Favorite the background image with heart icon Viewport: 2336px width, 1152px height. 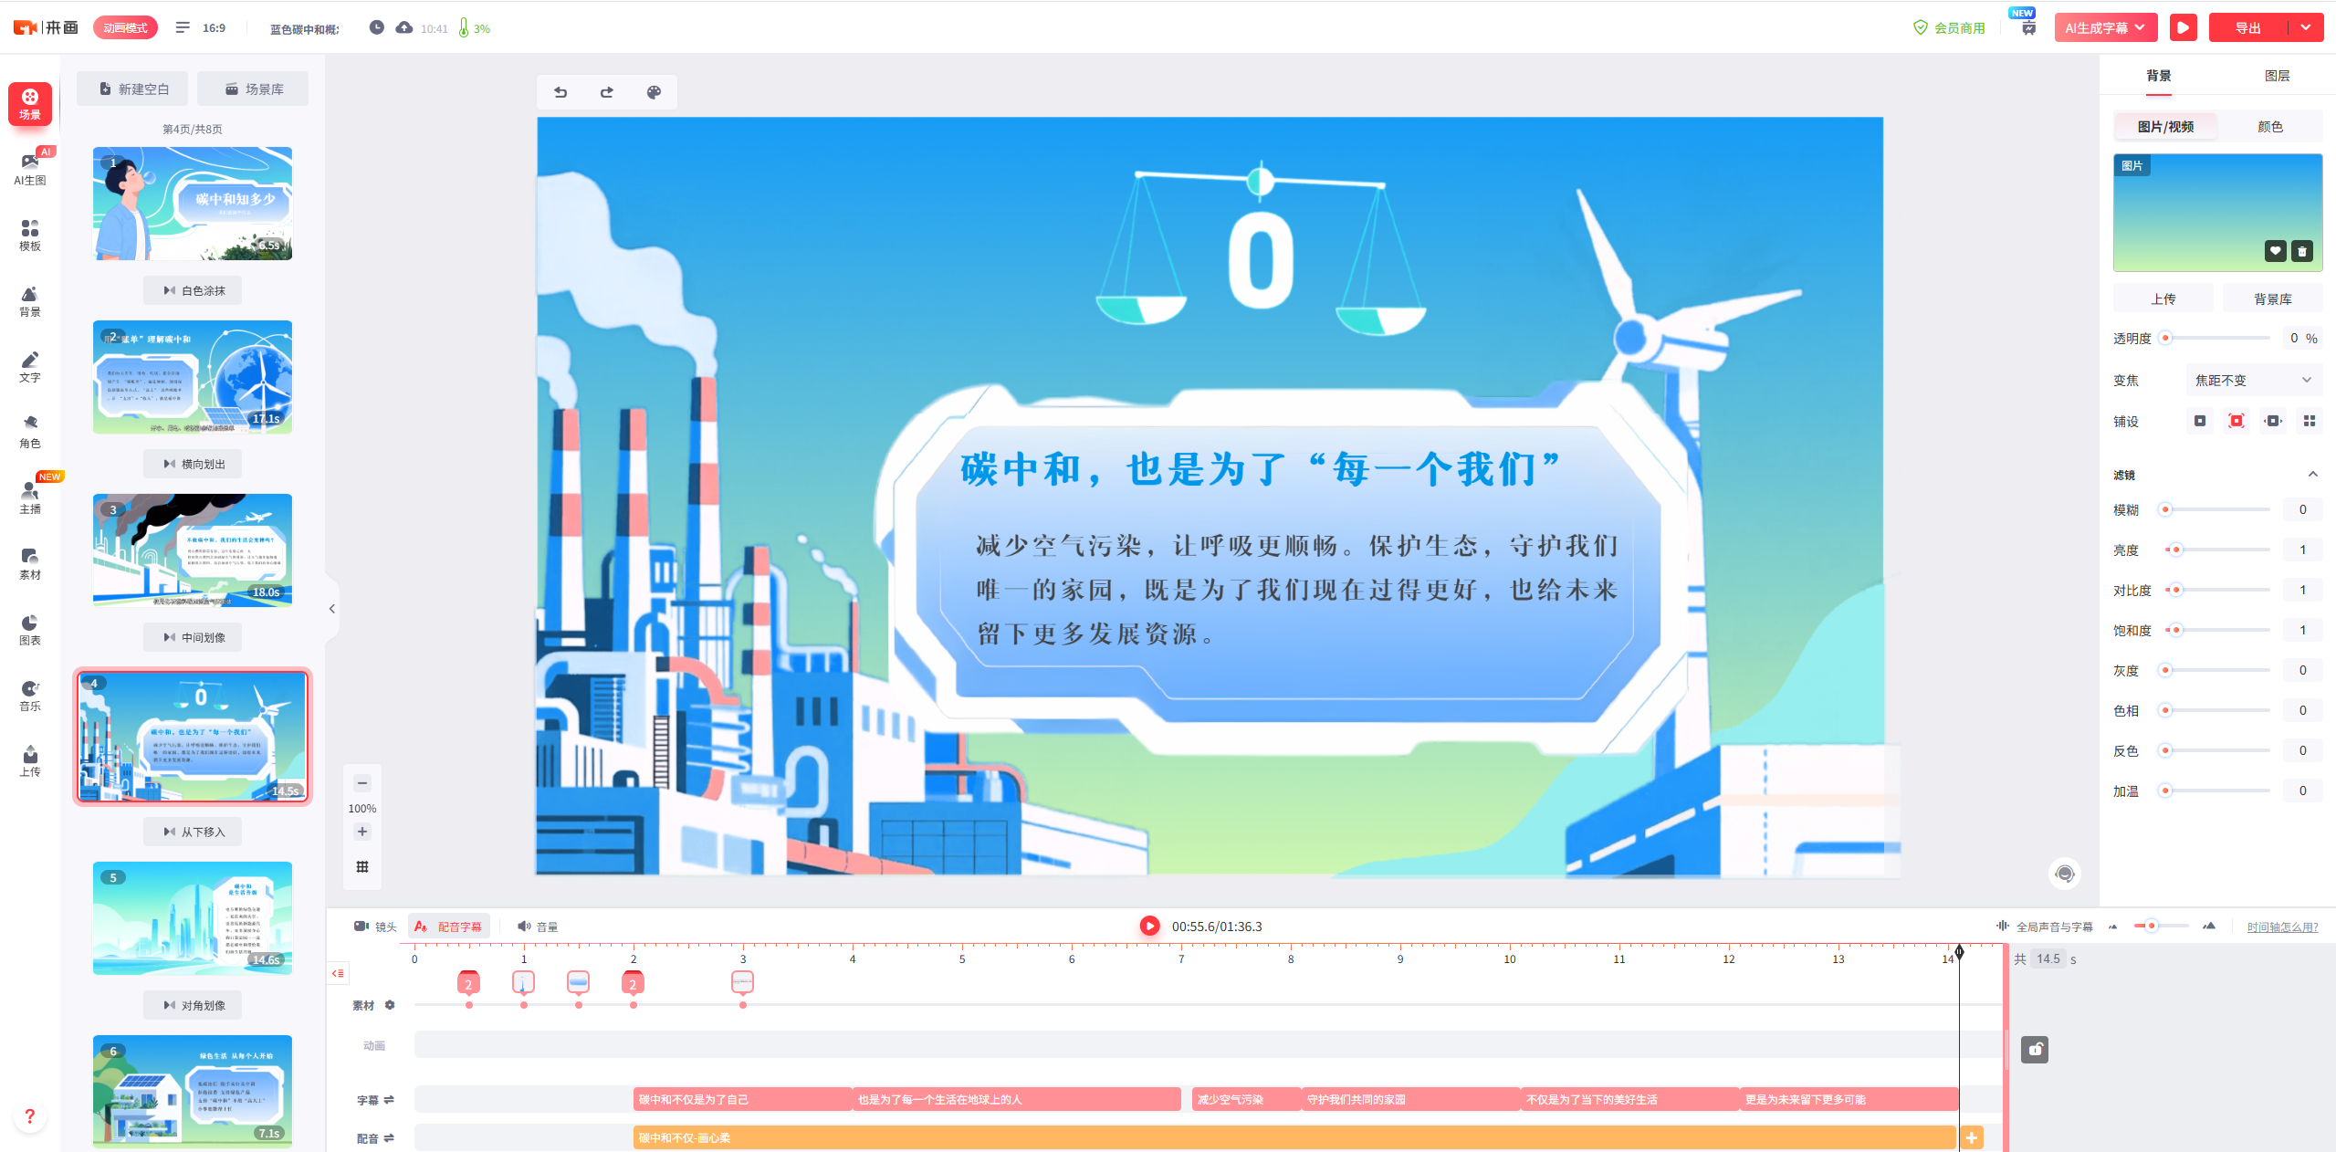click(2275, 251)
